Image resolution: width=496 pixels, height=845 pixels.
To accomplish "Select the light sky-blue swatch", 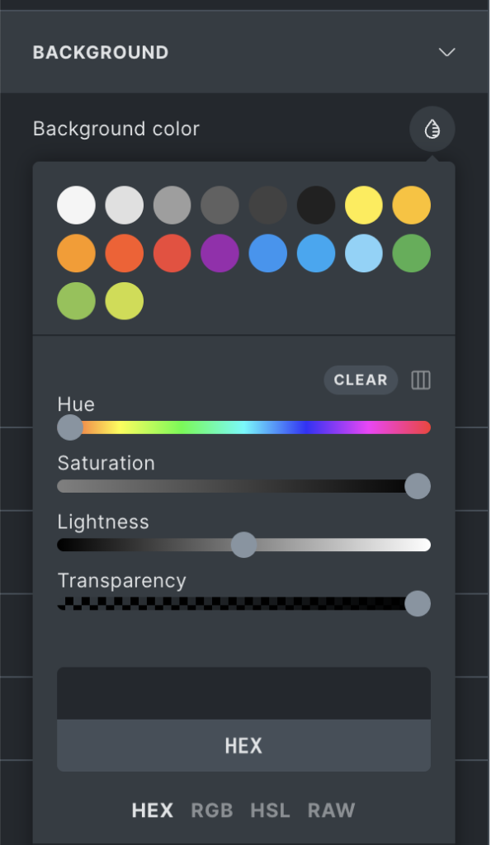I will pos(363,253).
